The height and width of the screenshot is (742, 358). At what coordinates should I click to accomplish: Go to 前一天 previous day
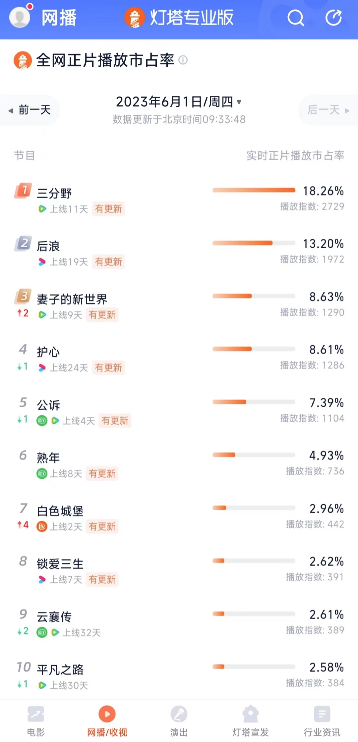[x=30, y=110]
